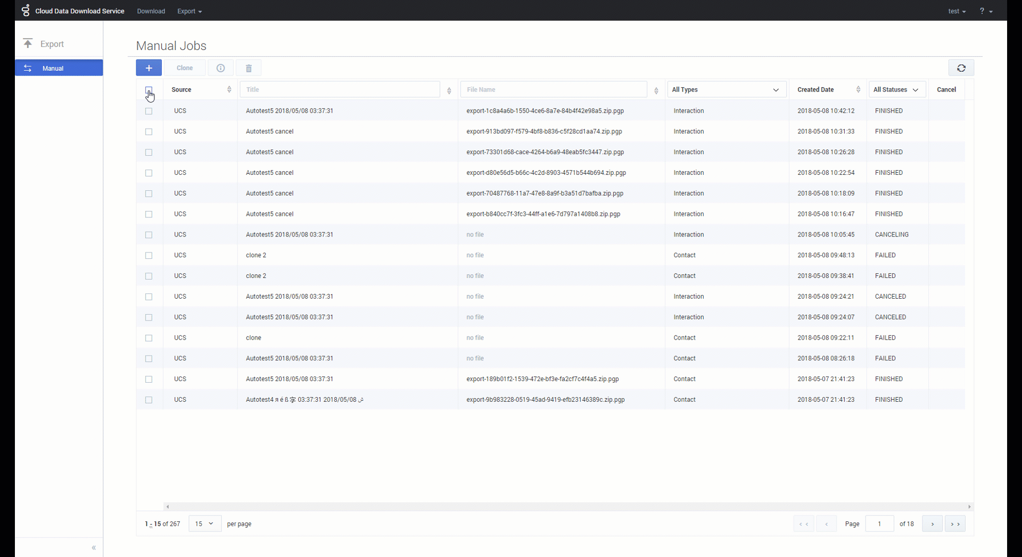Click the horizontal table scrollbar
This screenshot has width=1022, height=557.
point(568,507)
